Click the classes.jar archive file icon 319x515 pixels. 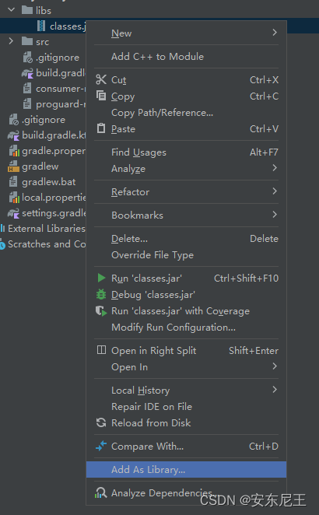[41, 26]
